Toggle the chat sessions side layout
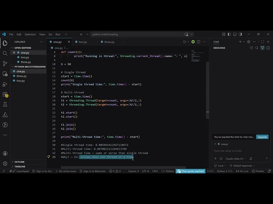 (268, 48)
